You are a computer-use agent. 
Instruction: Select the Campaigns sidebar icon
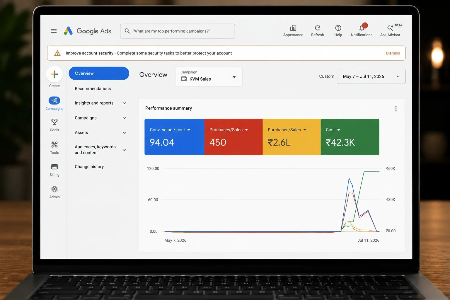[54, 100]
